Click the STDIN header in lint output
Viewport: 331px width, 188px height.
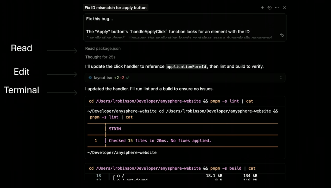click(115, 129)
